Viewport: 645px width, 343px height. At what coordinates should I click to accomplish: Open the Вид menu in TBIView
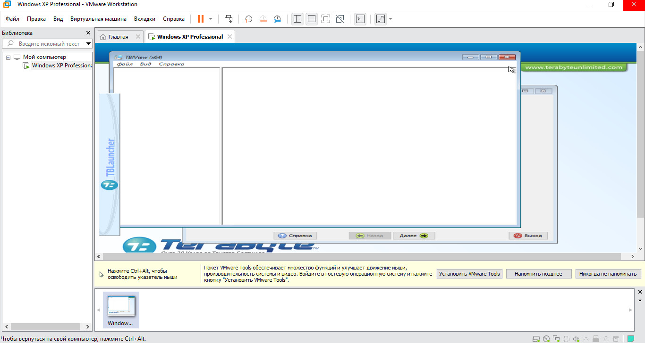145,64
